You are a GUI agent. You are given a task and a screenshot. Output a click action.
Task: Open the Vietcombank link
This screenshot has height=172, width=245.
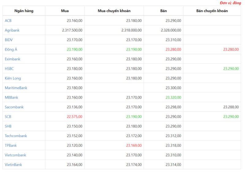coord(15,155)
